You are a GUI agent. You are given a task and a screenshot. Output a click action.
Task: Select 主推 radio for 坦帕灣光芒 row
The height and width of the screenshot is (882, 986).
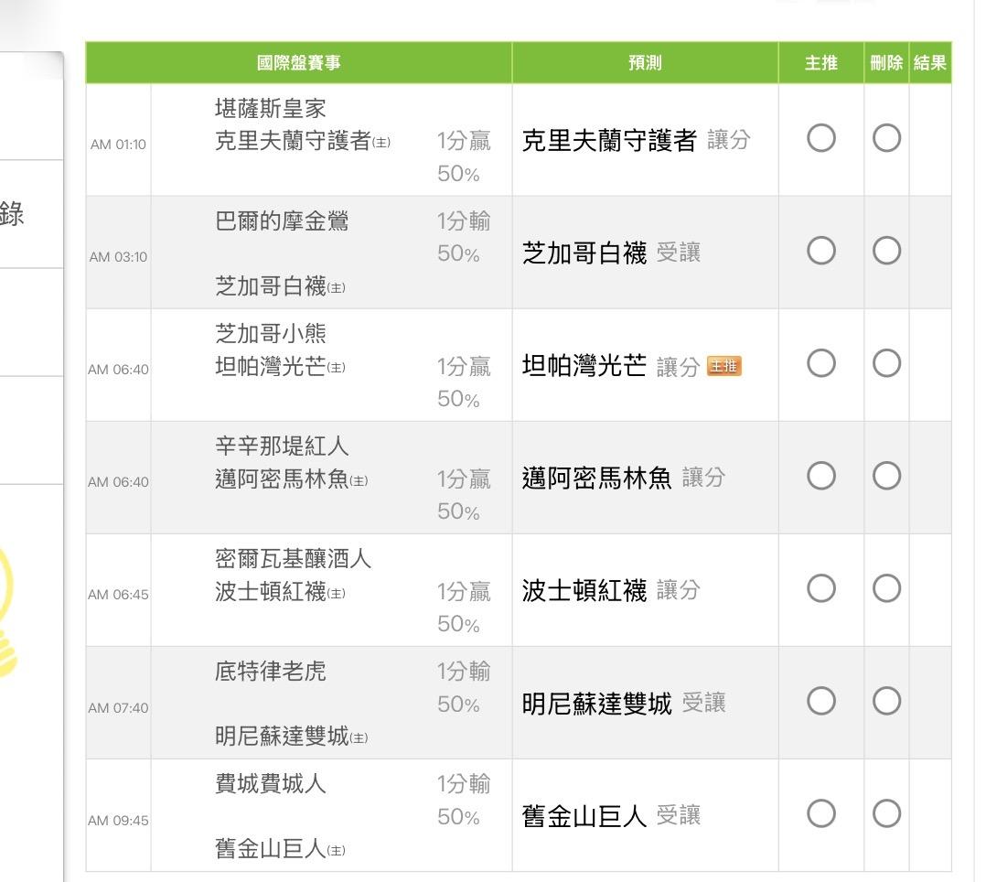tap(820, 364)
